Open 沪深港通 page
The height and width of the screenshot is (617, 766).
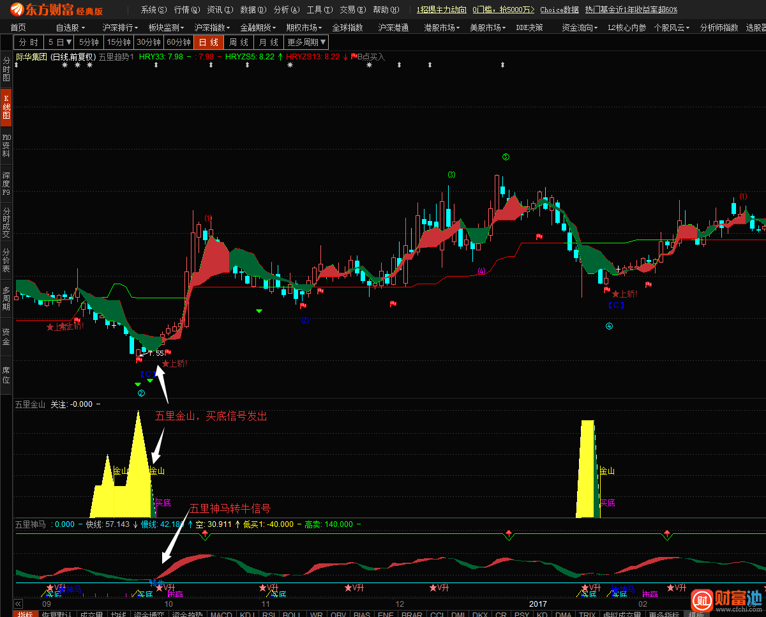pyautogui.click(x=393, y=27)
